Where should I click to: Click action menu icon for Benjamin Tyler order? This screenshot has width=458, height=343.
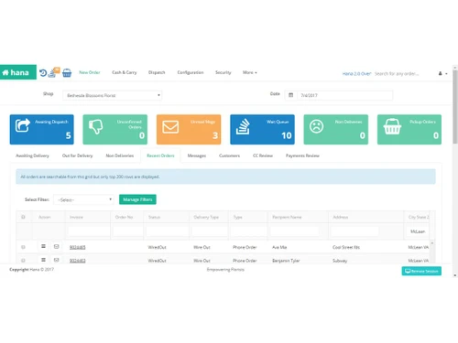[43, 260]
